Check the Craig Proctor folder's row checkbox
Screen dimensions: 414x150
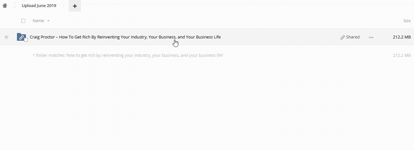coord(26,40)
